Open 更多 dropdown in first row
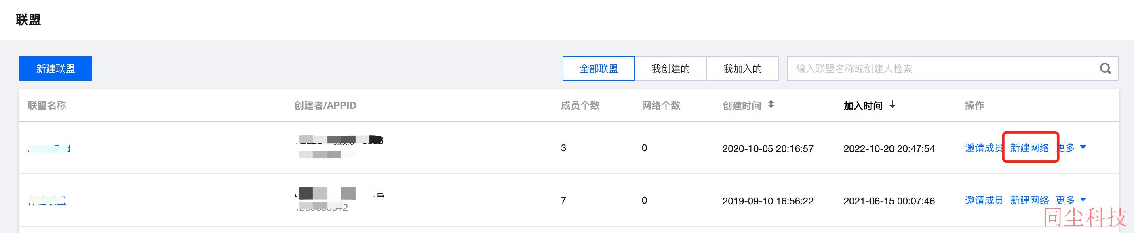The image size is (1134, 233). (1071, 148)
